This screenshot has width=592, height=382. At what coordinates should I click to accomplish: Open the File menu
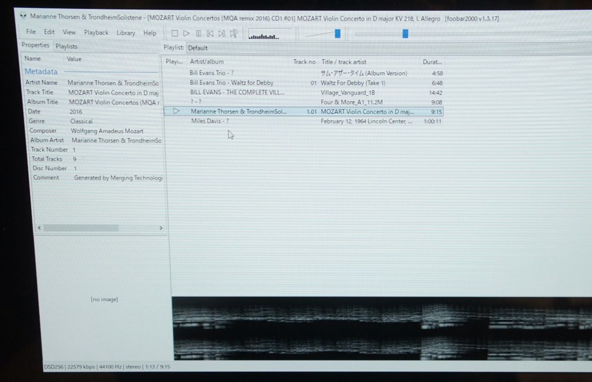[x=31, y=32]
